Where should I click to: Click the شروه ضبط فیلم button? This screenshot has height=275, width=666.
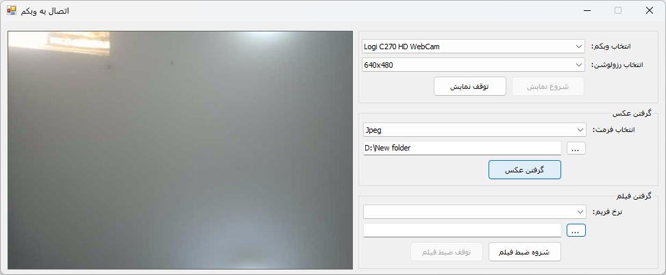(x=525, y=252)
